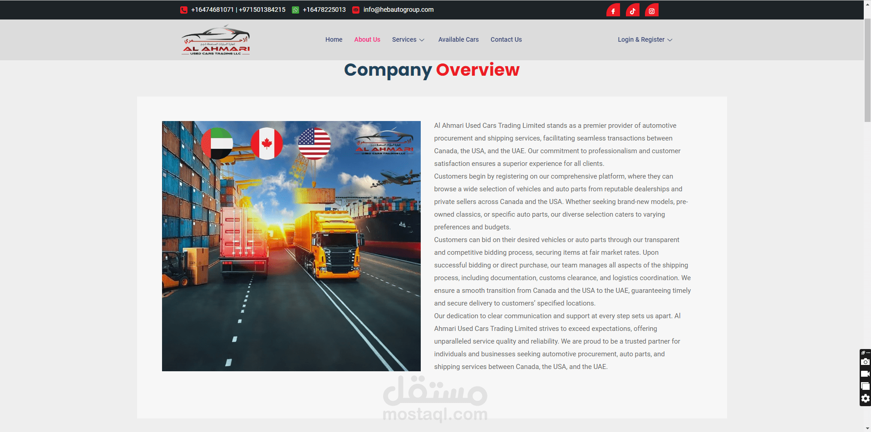Image resolution: width=871 pixels, height=432 pixels.
Task: Go to the Home page
Action: click(x=334, y=39)
